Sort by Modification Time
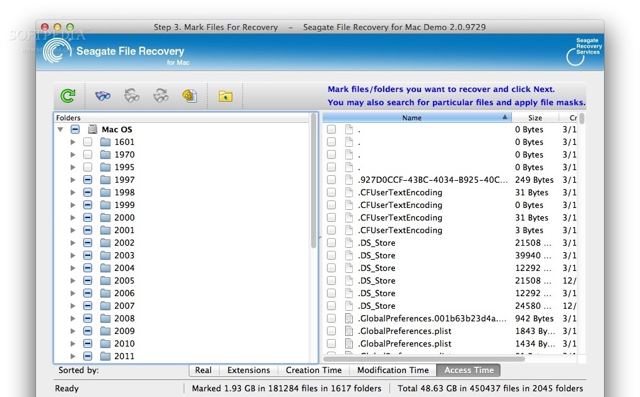640x397 pixels. click(393, 370)
